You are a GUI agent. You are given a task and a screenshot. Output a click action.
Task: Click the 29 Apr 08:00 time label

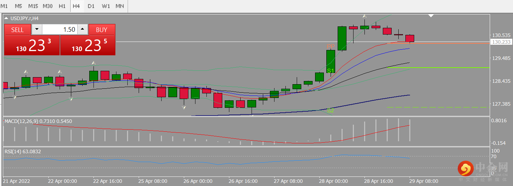tap(424, 181)
